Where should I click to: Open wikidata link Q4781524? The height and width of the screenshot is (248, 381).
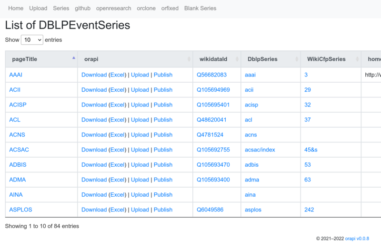click(x=210, y=135)
